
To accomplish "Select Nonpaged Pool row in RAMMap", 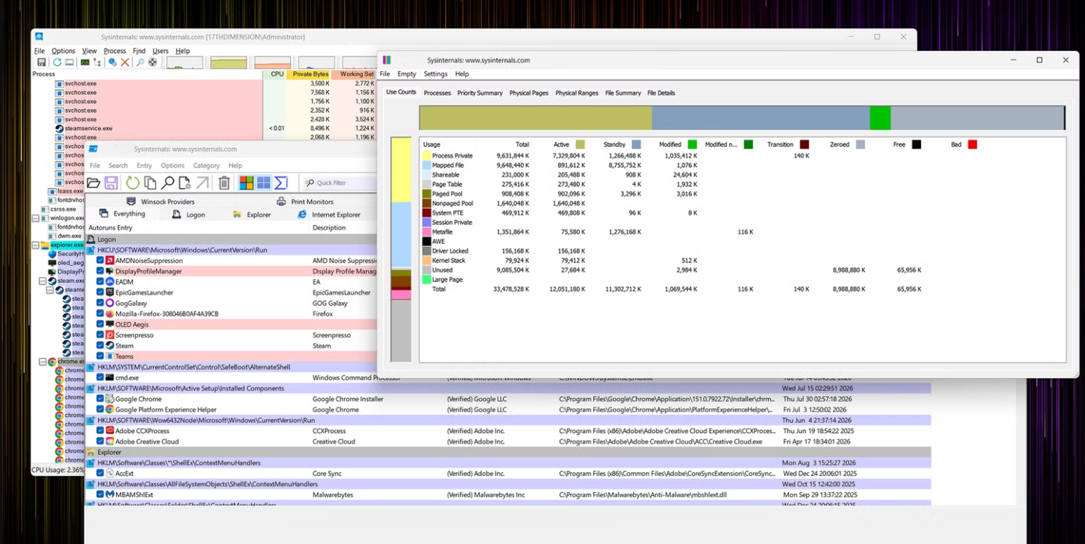I will point(742,203).
